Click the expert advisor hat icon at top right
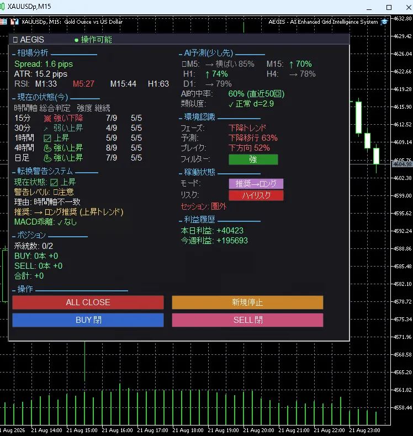Image resolution: width=413 pixels, height=436 pixels. (384, 22)
